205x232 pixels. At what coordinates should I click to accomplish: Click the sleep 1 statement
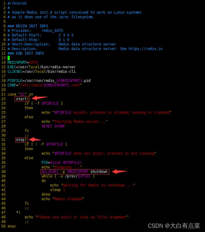click(57, 190)
